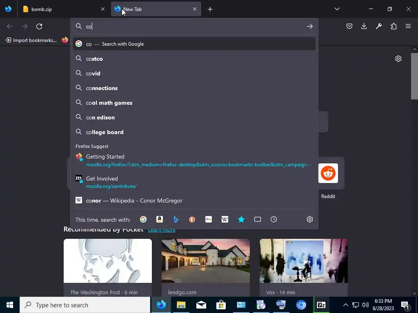418x313 pixels.
Task: Click inside the address bar text field
Action: pyautogui.click(x=195, y=26)
